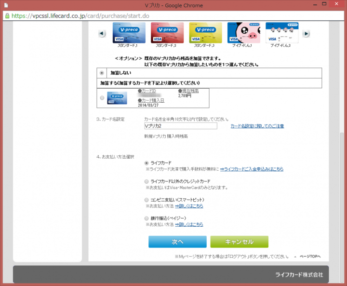Screen dimensions: 347x286
Task: Click the カード購入日 column header
Action: pyautogui.click(x=151, y=100)
